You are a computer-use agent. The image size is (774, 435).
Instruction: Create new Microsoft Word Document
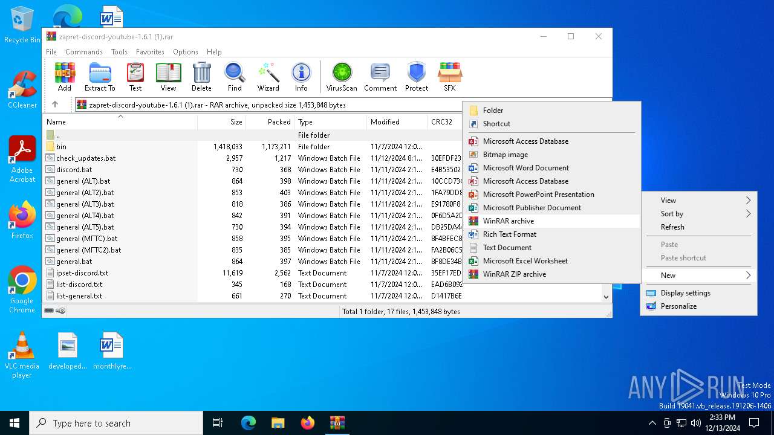(x=551, y=168)
